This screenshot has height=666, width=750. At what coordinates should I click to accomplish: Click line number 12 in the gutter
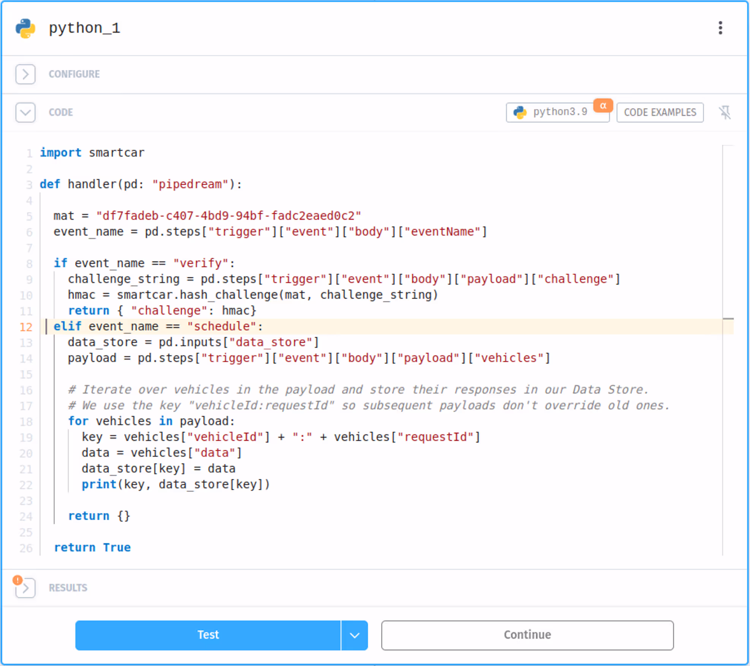[26, 327]
